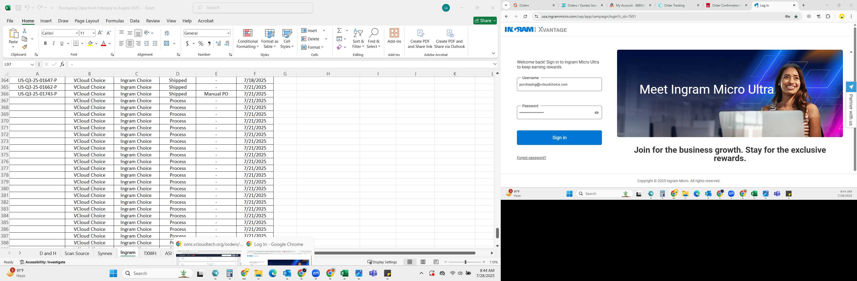Open the File menu in Excel
This screenshot has width=857, height=281.
[10, 21]
